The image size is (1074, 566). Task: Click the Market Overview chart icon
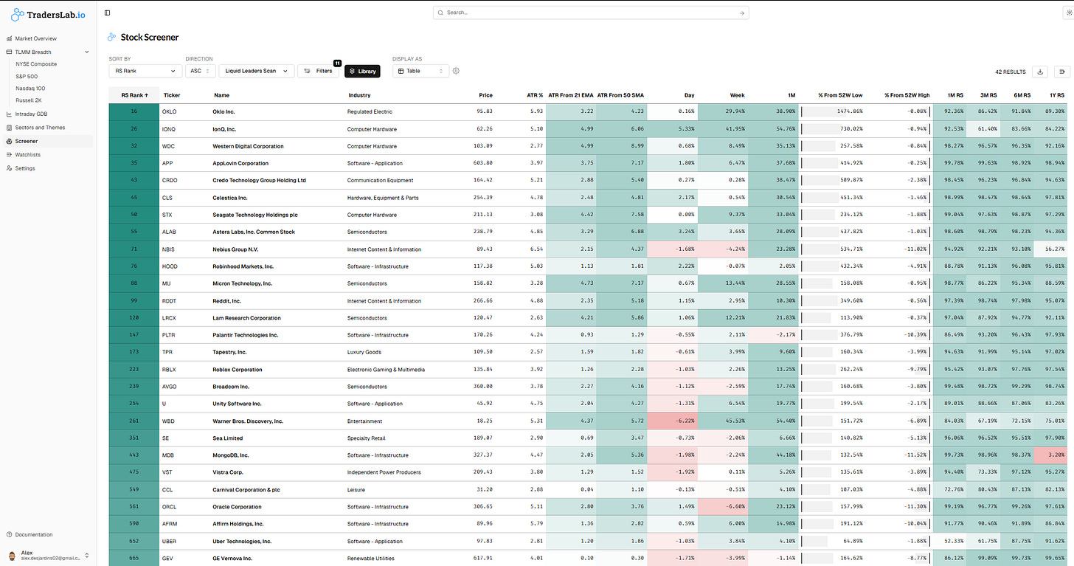click(9, 38)
